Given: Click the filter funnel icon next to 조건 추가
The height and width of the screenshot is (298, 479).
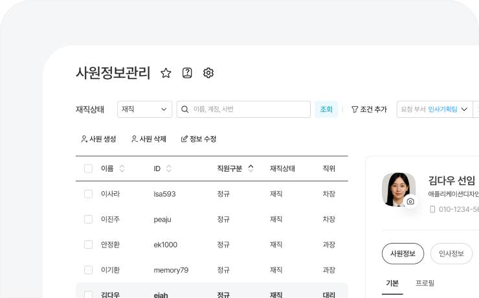Looking at the screenshot, I should point(354,109).
